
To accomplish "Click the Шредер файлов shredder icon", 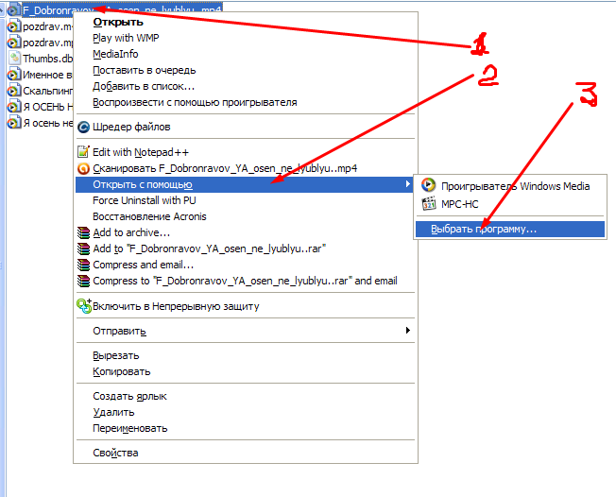I will (83, 127).
